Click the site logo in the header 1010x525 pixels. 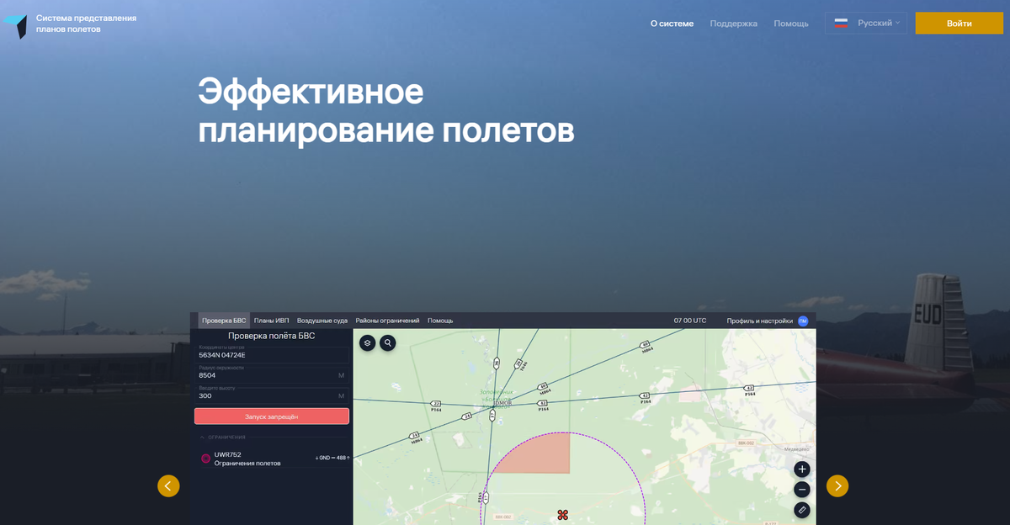15,25
